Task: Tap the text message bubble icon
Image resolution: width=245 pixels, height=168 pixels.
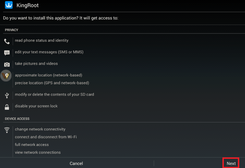Action: (x=7, y=53)
